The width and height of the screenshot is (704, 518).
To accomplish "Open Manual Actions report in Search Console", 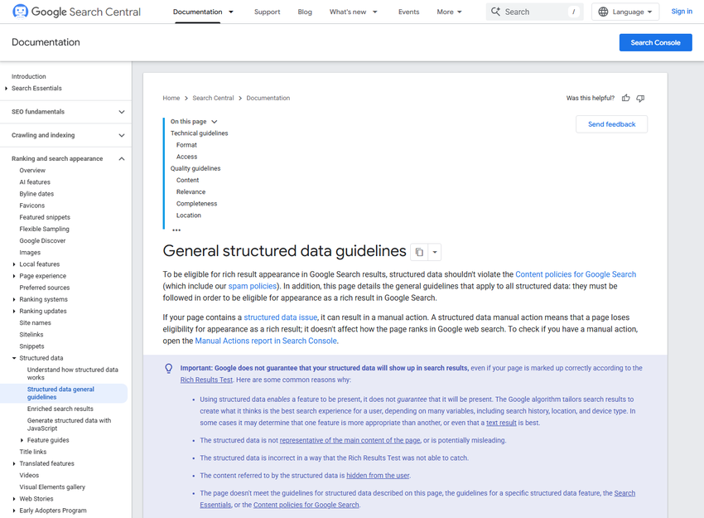I will tap(266, 341).
